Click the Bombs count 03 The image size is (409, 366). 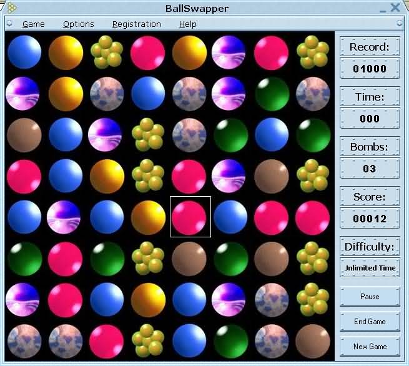370,169
